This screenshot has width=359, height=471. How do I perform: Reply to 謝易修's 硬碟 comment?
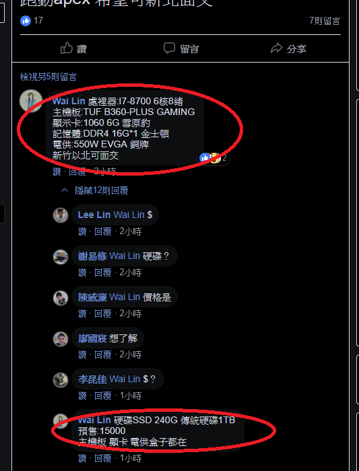point(103,273)
